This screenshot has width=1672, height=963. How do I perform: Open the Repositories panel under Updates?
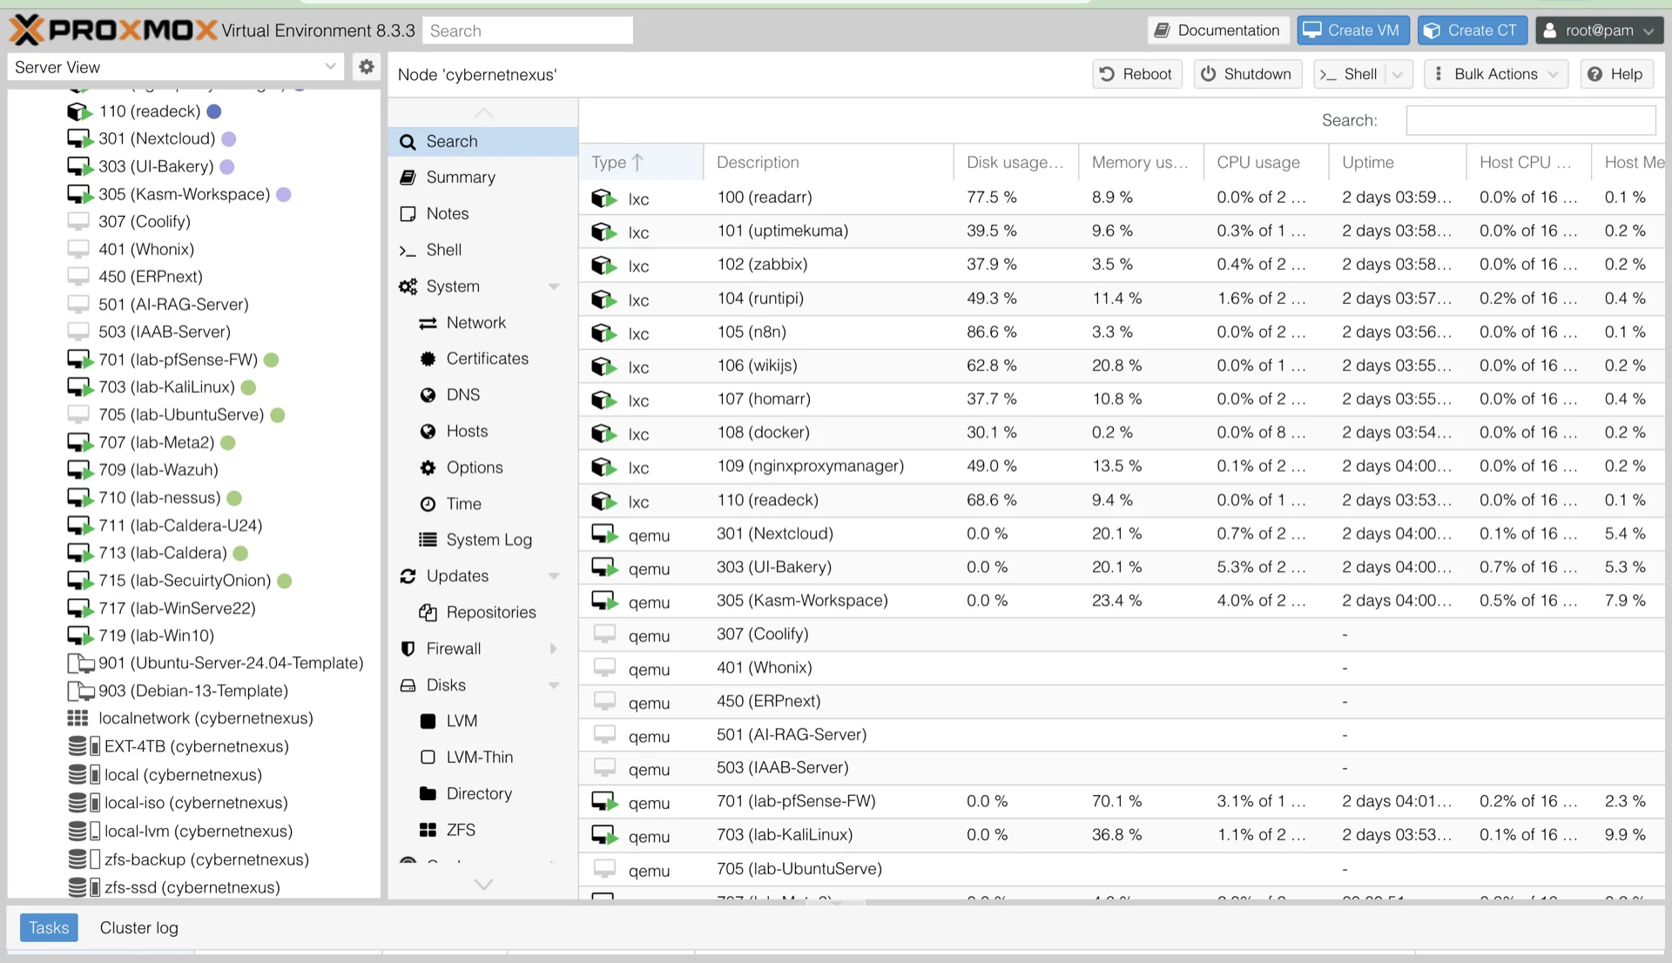coord(490,612)
